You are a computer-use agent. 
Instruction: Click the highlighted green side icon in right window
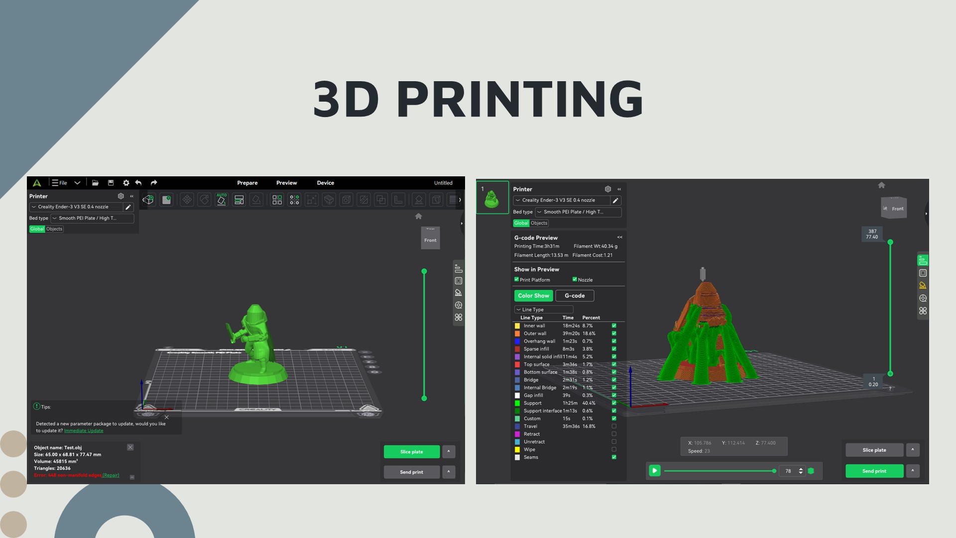click(923, 260)
